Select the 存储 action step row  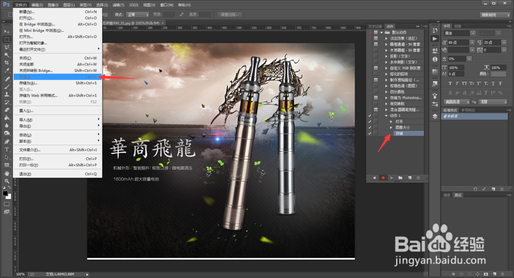pos(409,133)
